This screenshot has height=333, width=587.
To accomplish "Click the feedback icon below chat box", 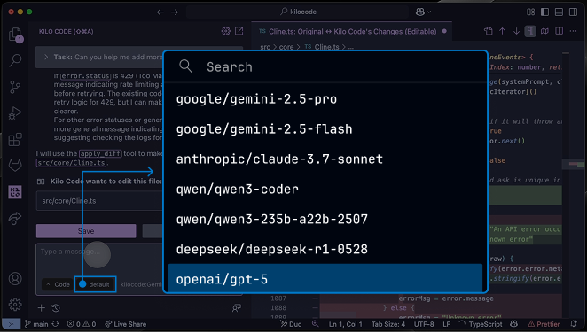I will (x=236, y=308).
